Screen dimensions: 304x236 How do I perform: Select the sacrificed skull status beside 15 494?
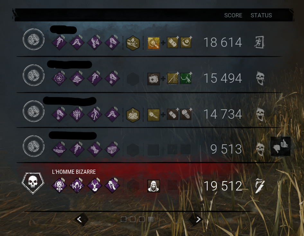[260, 78]
